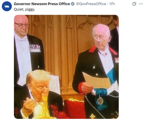Click the "Governor Newsom Press Office" display name
Screen dimensions: 146x120
click(42, 4)
